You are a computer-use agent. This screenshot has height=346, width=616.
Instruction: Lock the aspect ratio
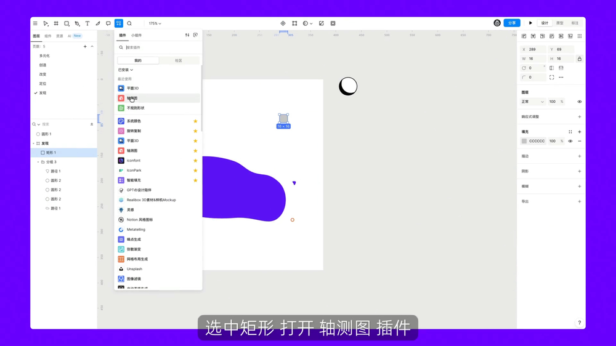tap(580, 59)
